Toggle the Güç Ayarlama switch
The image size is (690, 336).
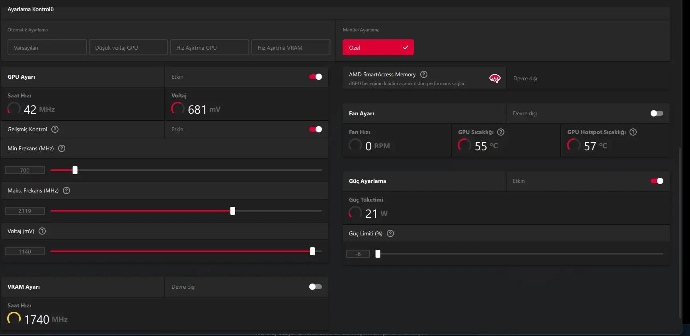click(657, 181)
